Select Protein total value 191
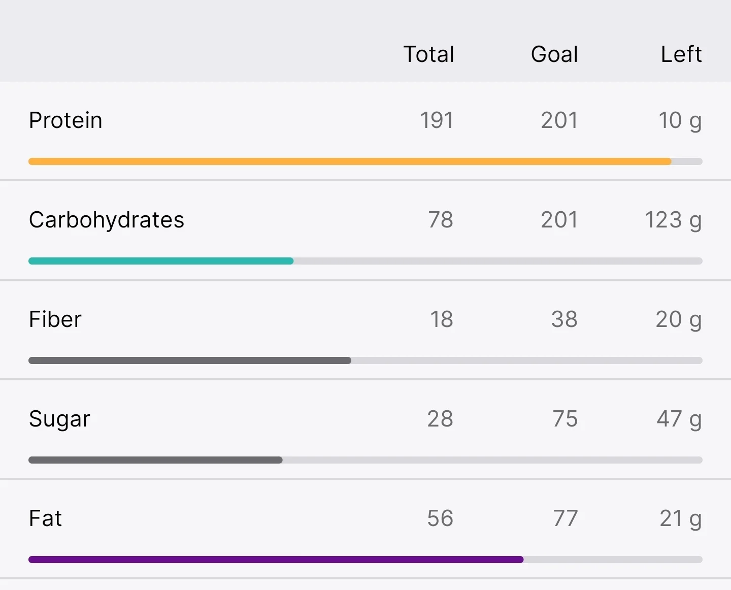This screenshot has height=590, width=731. [437, 120]
